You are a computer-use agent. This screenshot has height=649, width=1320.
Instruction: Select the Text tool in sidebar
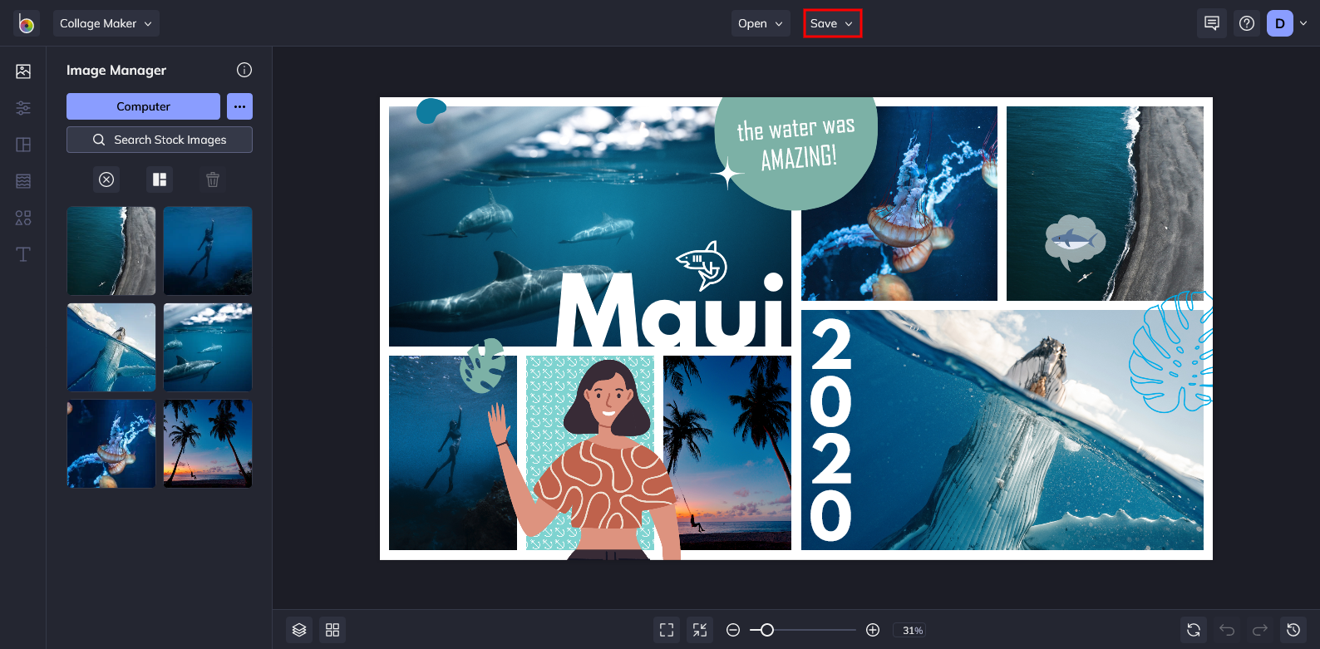tap(23, 254)
